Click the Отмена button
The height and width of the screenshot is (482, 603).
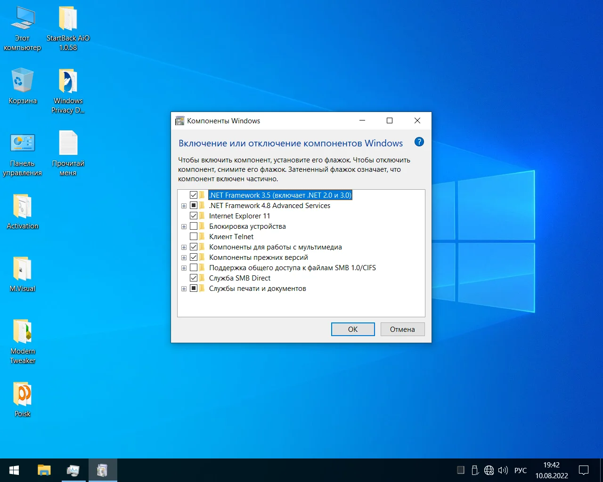pyautogui.click(x=402, y=329)
